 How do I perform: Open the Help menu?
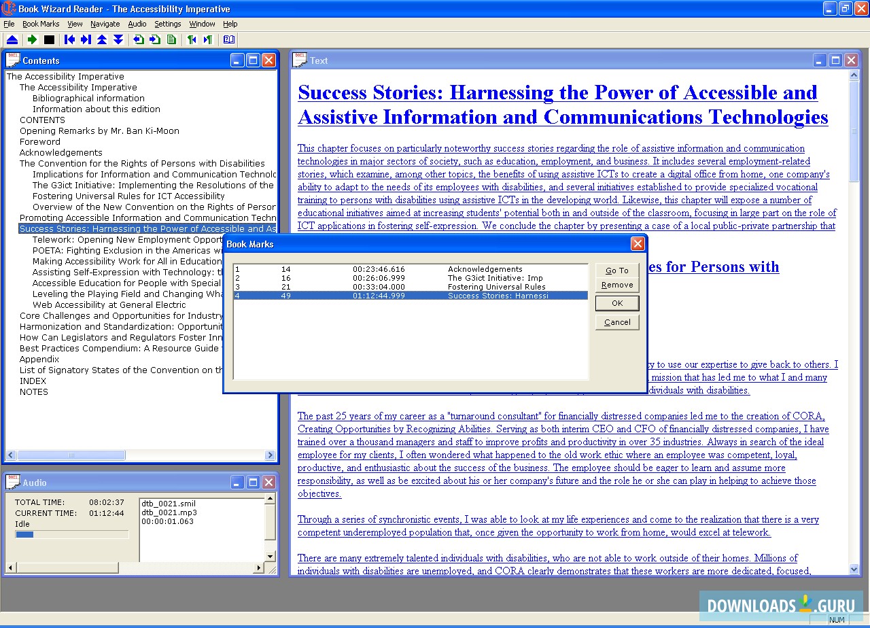tap(230, 24)
